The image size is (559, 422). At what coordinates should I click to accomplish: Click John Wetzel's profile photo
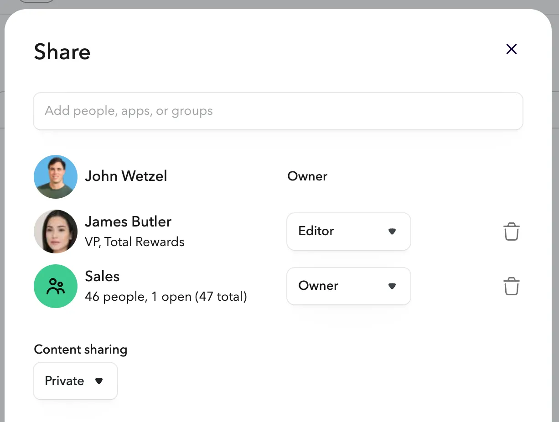[x=56, y=177]
